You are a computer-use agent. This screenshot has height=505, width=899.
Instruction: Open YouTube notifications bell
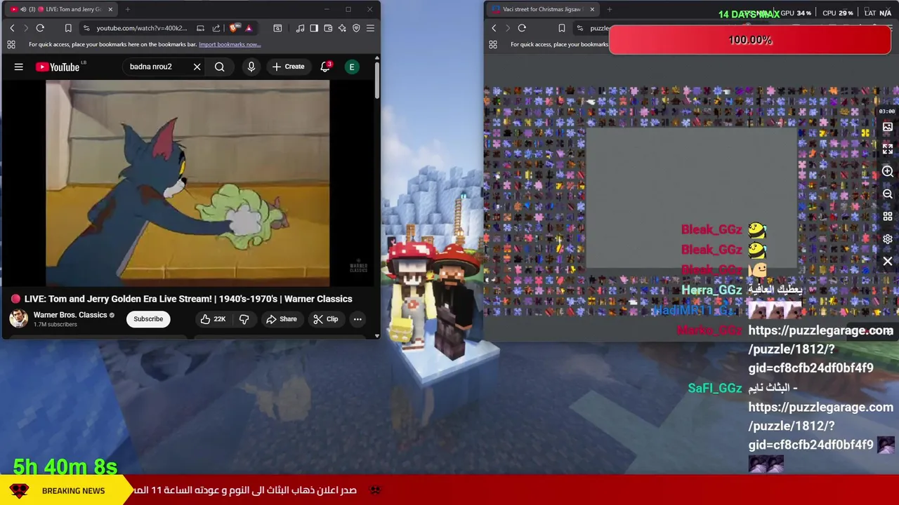[x=325, y=67]
